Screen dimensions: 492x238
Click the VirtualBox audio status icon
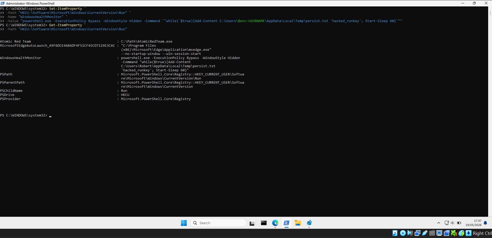[x=410, y=233]
